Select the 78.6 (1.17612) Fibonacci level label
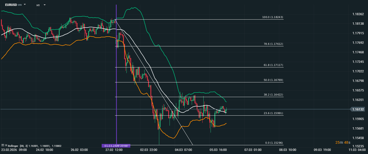368x154 pixels. point(273,44)
